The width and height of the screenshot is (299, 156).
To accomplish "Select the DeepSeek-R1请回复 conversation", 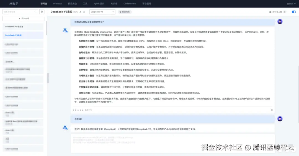I will coord(23,27).
